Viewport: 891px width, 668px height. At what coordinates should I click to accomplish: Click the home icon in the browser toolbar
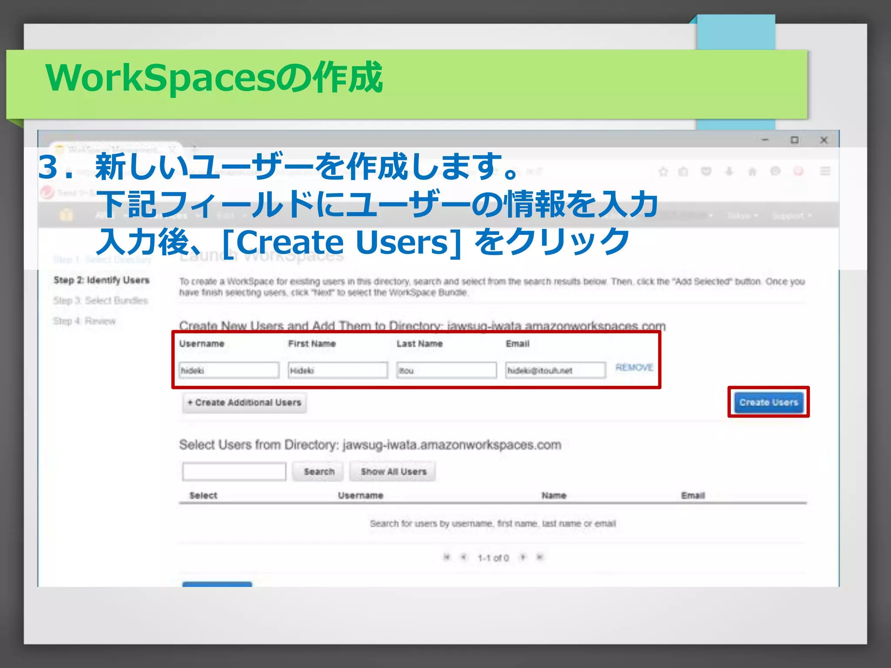(752, 172)
